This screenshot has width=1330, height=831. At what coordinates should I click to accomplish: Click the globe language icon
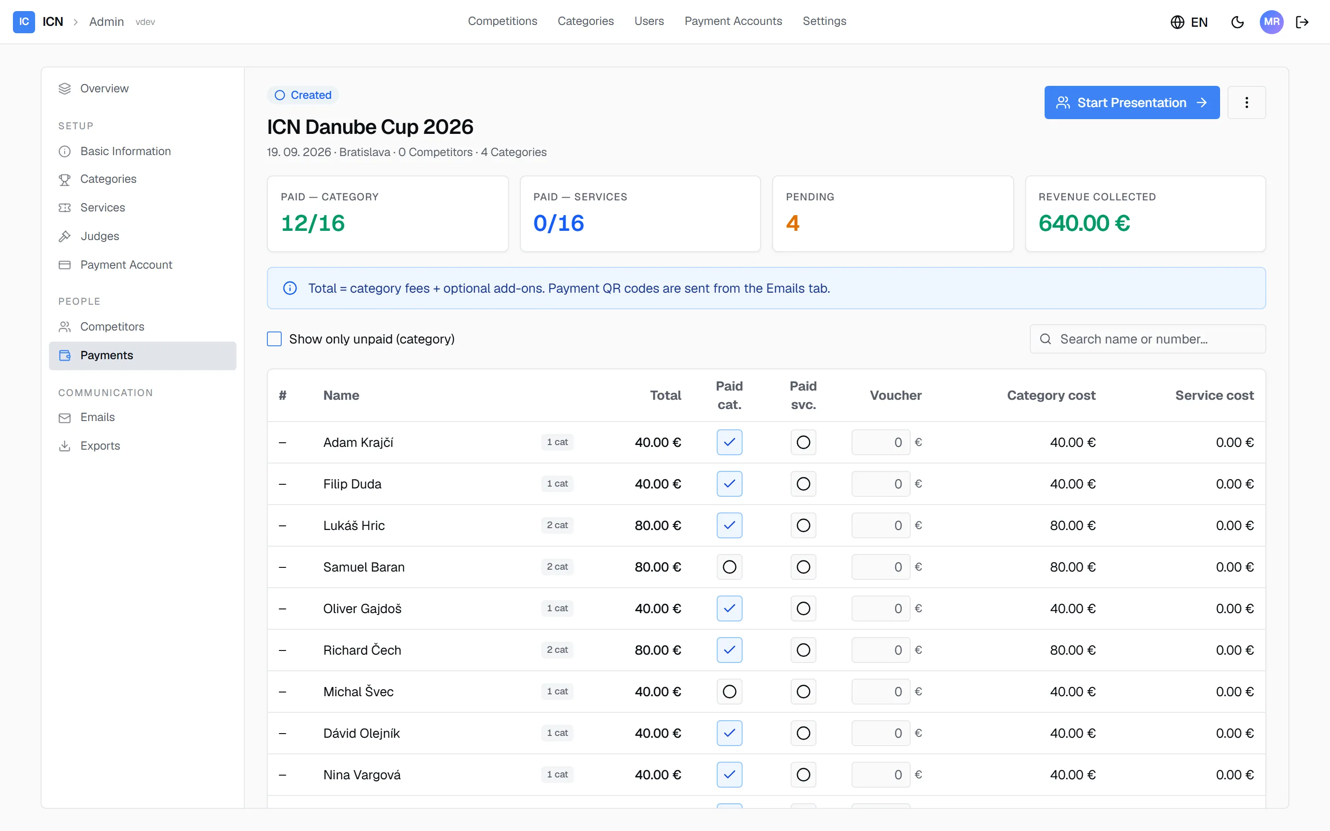coord(1177,22)
